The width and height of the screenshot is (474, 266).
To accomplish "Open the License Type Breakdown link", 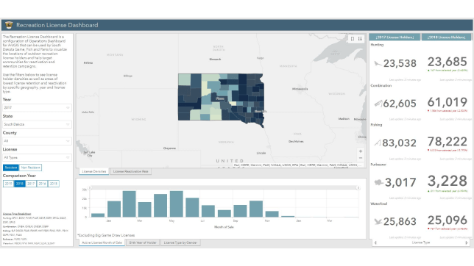I will (x=17, y=214).
